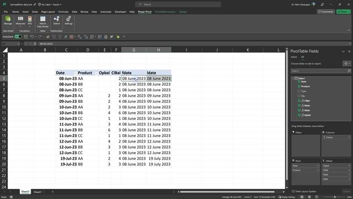The height and width of the screenshot is (199, 353).
Task: Click the Redo arrow in quick access toolbar
Action: [40, 37]
